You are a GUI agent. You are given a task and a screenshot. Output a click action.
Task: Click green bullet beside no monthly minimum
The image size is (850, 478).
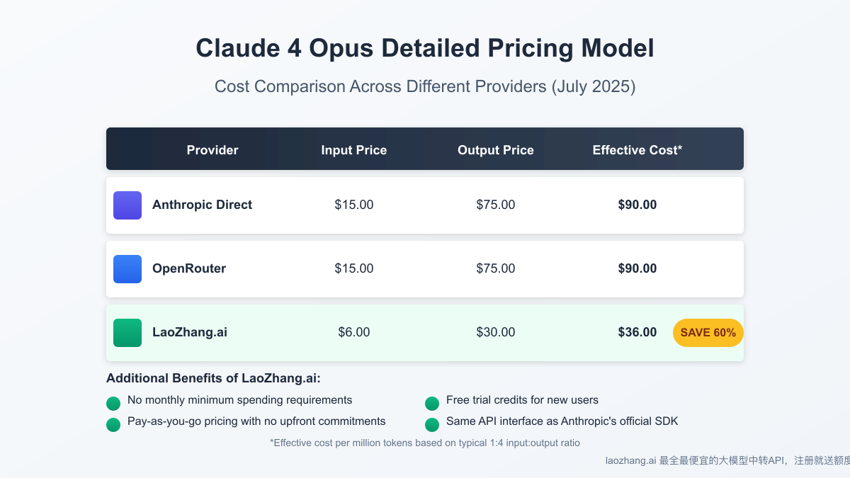[113, 404]
